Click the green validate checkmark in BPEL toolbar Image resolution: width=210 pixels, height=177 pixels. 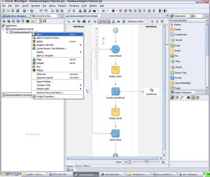pyautogui.click(x=73, y=21)
